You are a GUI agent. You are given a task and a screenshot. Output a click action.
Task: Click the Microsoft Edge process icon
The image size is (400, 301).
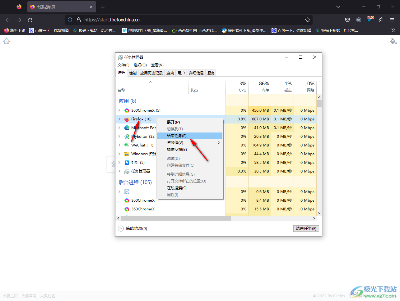[x=127, y=128]
